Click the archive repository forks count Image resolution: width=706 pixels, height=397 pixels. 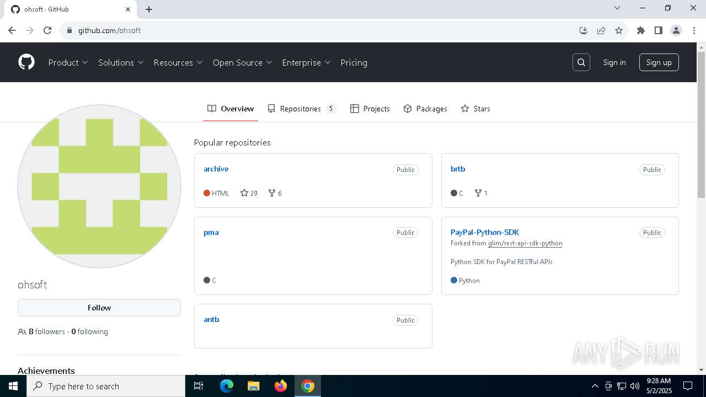tap(275, 193)
